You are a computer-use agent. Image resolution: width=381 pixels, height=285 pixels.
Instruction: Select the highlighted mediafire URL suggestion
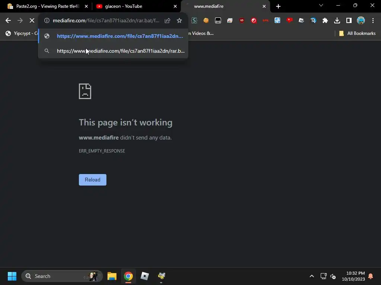click(x=113, y=36)
